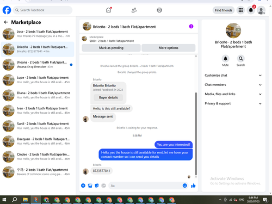Click Mark as pending button
This screenshot has height=204, width=272.
pyautogui.click(x=111, y=48)
